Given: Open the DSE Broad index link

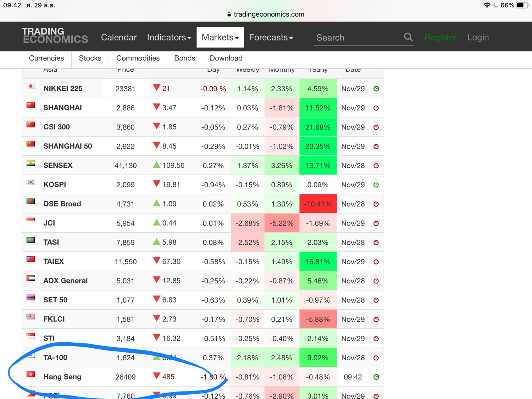Looking at the screenshot, I should tap(62, 204).
